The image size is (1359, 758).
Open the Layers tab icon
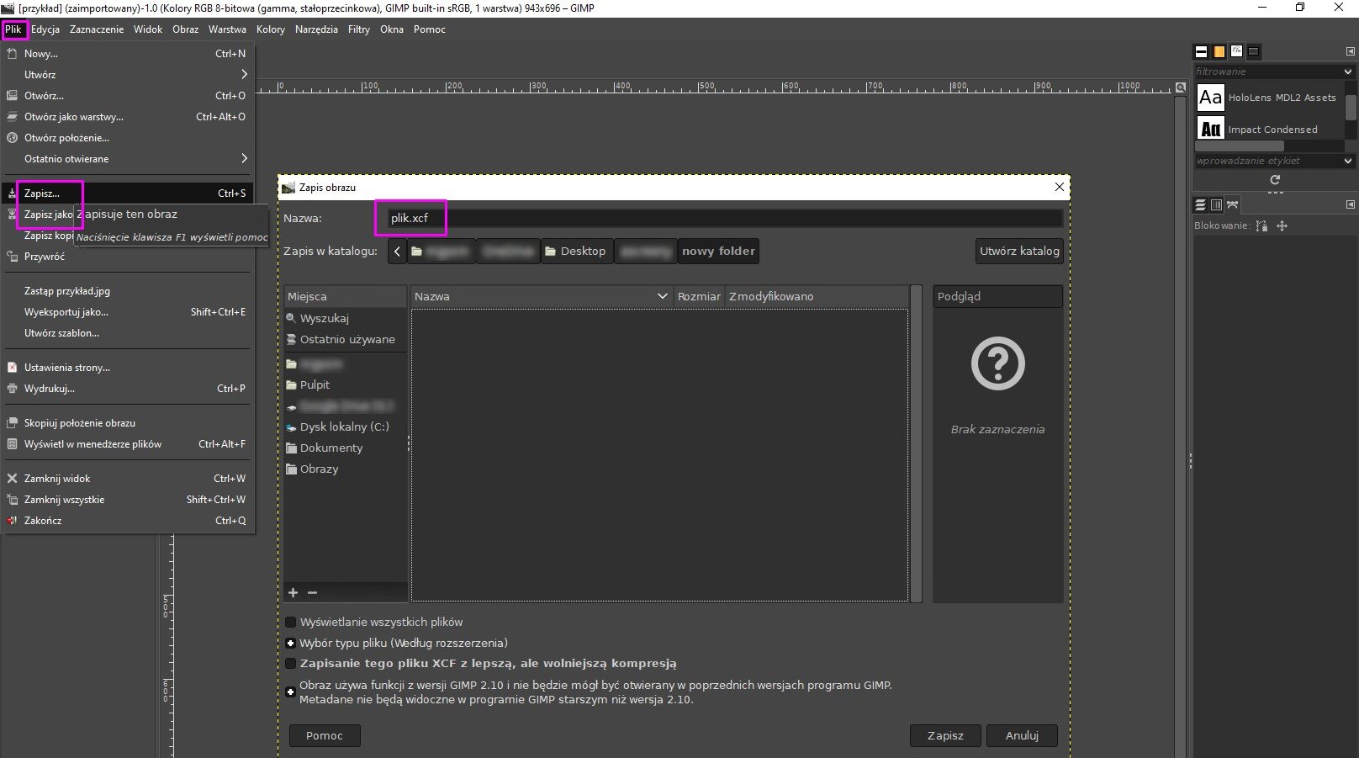(x=1200, y=204)
